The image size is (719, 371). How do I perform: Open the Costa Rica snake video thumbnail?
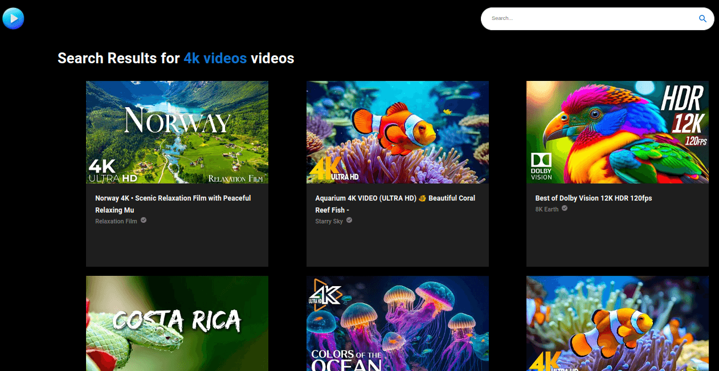177,323
